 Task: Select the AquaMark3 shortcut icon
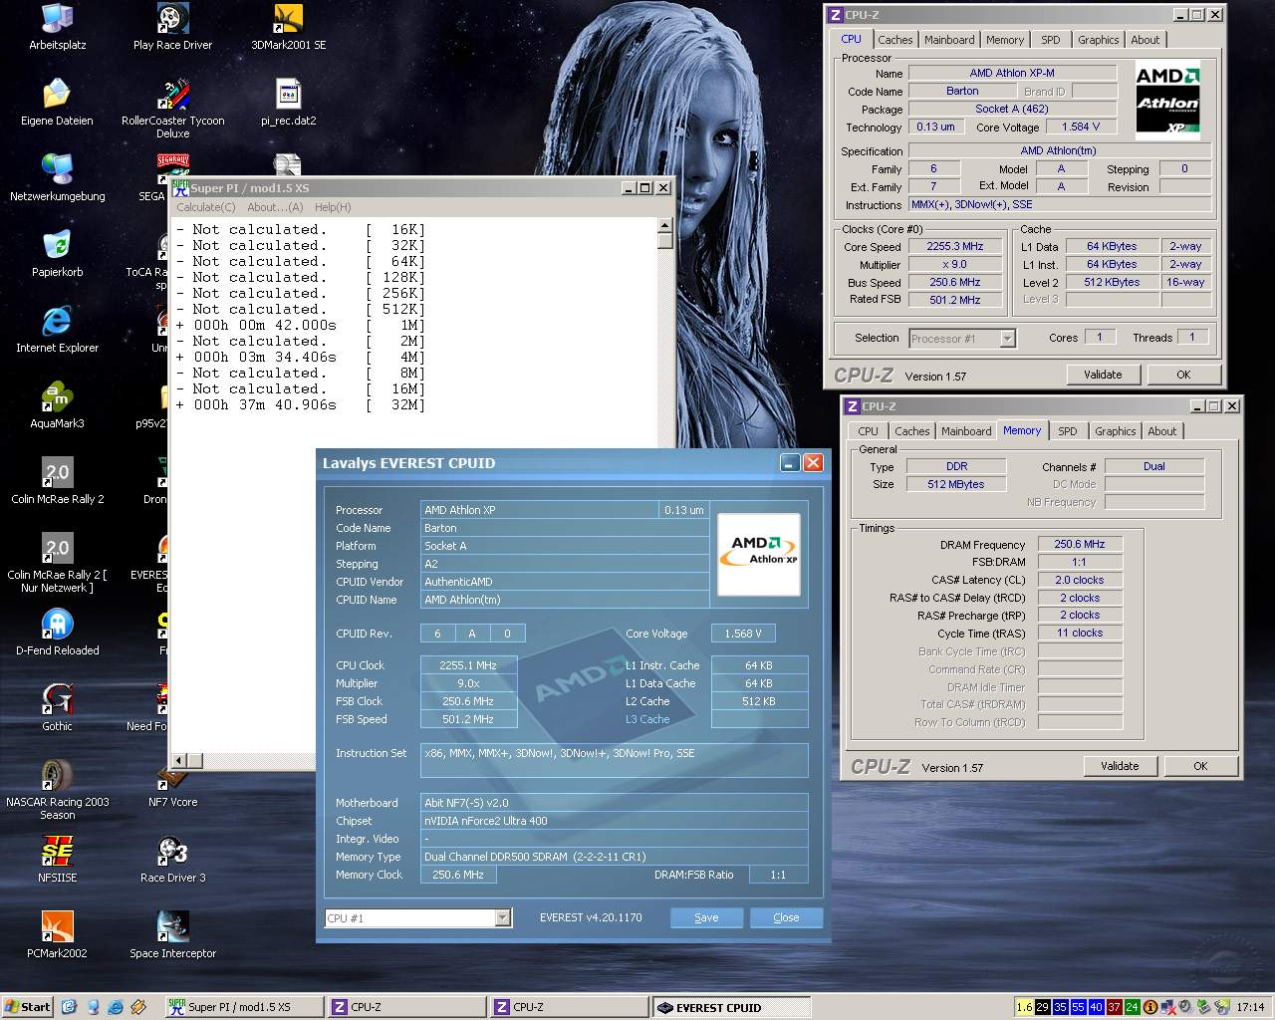(x=57, y=405)
